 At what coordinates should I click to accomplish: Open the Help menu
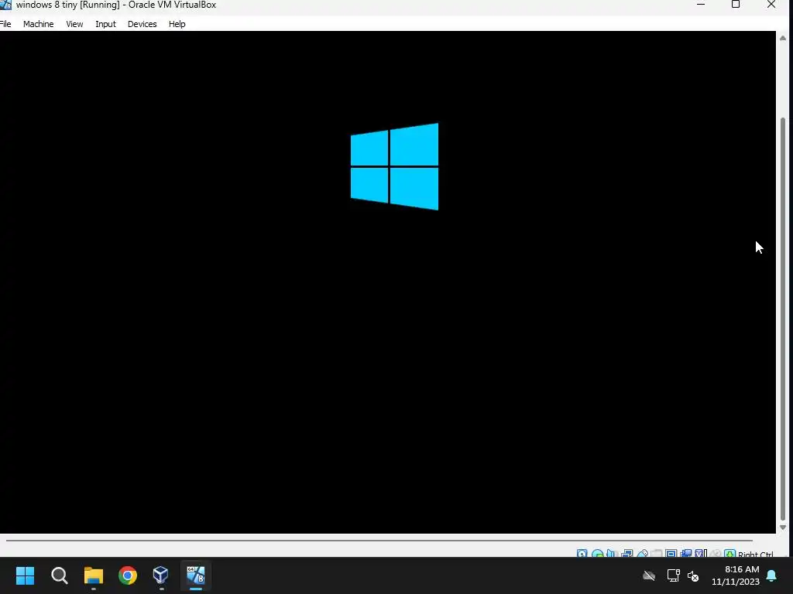pos(177,24)
